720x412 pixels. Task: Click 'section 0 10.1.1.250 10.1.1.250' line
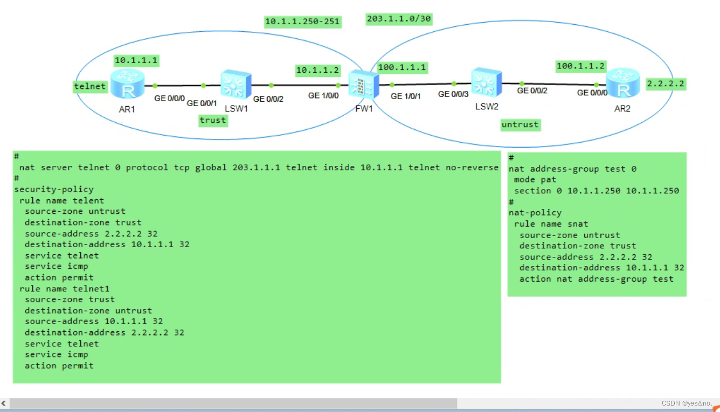click(597, 191)
